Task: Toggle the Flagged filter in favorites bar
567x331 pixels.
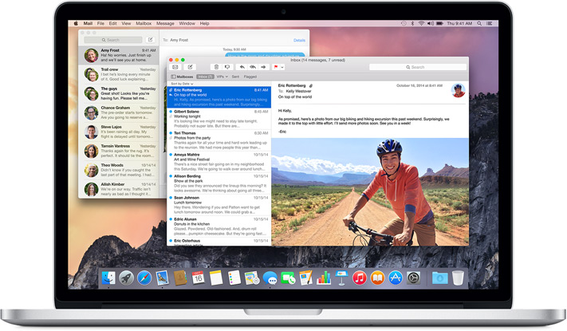Action: tap(250, 77)
